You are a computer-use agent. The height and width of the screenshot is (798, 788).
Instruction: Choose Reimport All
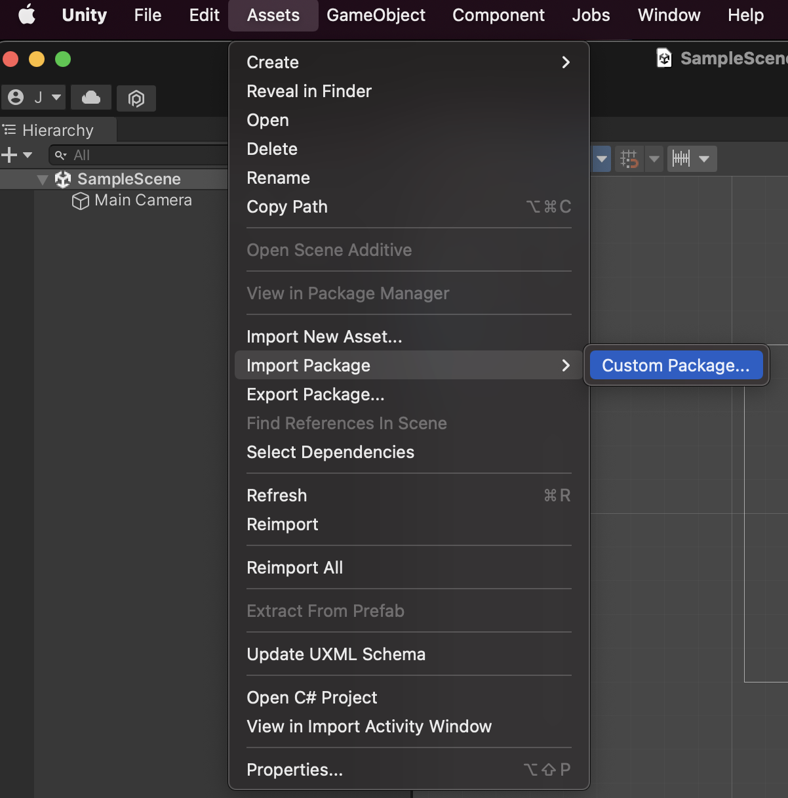[x=408, y=568]
